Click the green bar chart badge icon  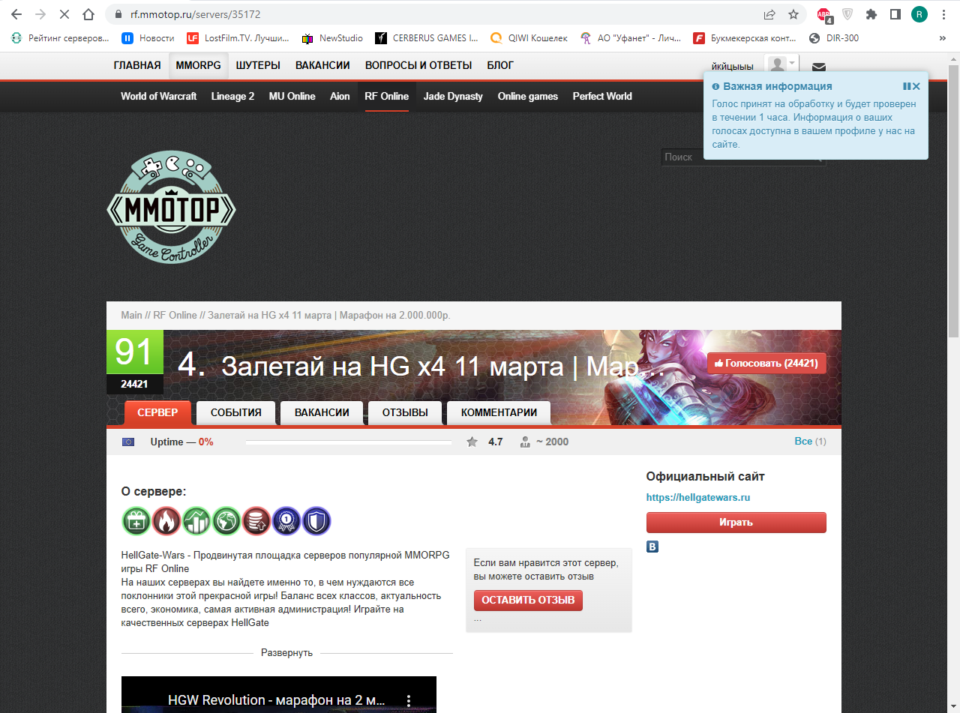click(x=196, y=520)
